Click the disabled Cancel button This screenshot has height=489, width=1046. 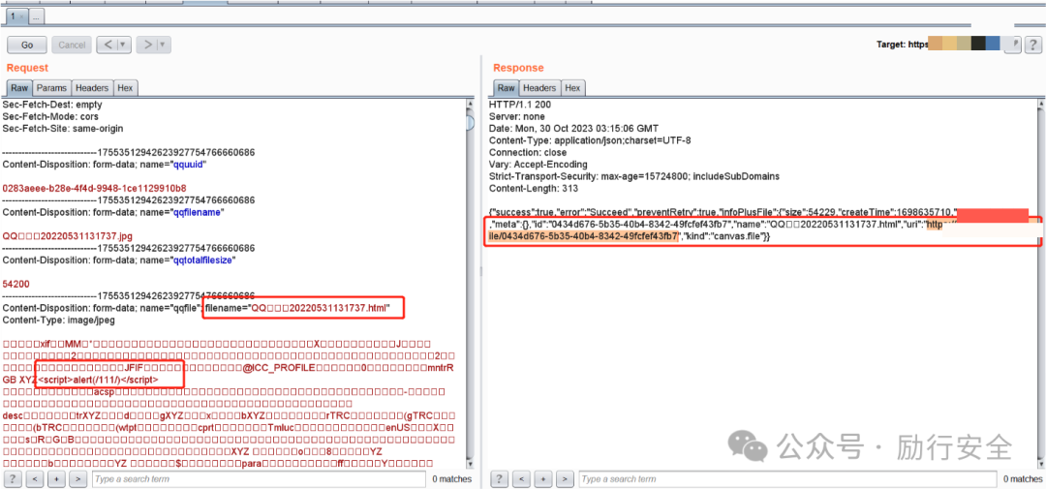(x=72, y=45)
